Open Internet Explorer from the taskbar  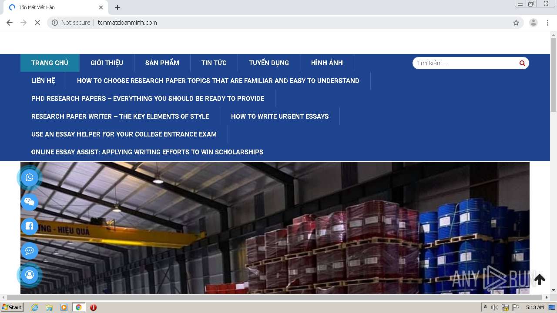tap(34, 307)
